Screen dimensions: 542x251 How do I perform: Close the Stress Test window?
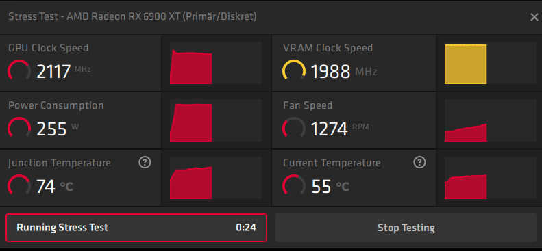click(534, 17)
